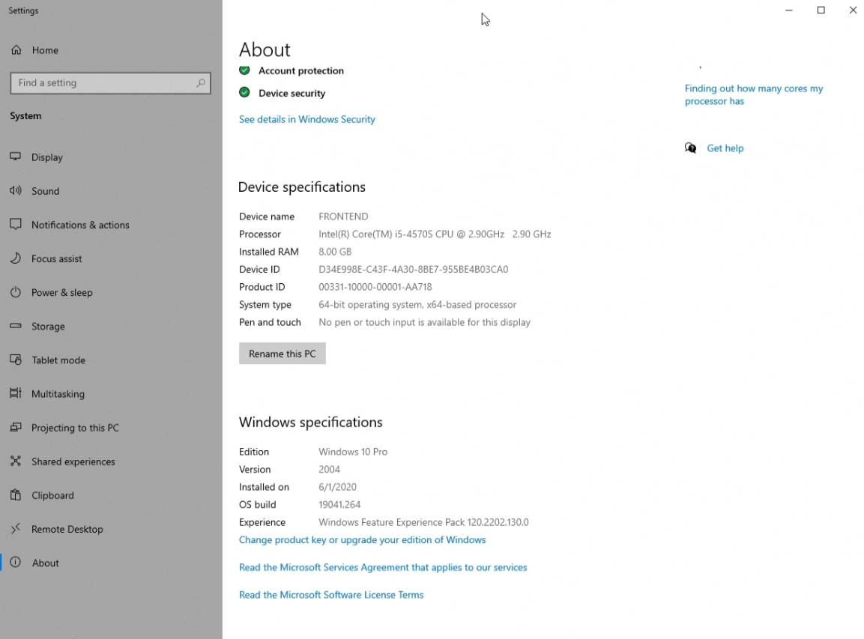Viewport: 864px width, 639px height.
Task: Click the Installed RAM value 8.00 GB
Action: (335, 252)
